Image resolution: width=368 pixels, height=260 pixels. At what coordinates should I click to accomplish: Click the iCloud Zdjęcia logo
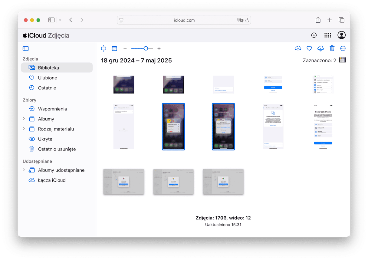tap(46, 35)
